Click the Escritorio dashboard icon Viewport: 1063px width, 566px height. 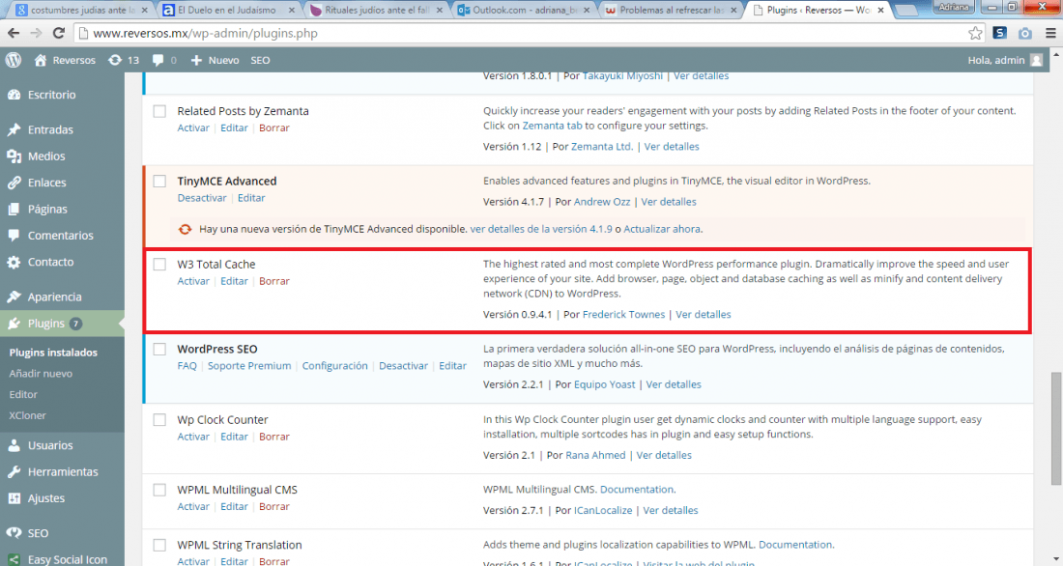pyautogui.click(x=14, y=95)
